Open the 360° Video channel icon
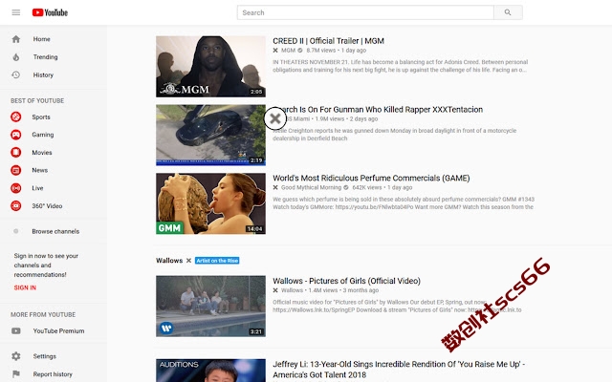 tap(16, 206)
